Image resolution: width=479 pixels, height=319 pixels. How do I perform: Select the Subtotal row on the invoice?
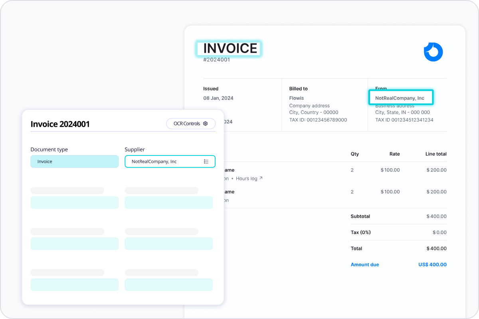pyautogui.click(x=360, y=216)
